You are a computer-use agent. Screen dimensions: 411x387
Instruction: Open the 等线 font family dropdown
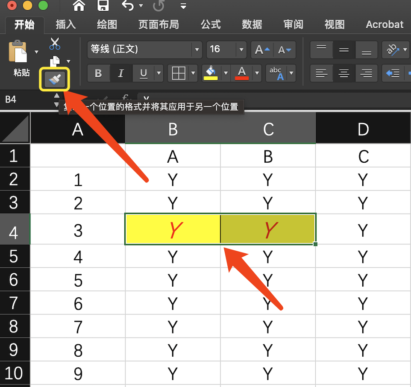[197, 50]
